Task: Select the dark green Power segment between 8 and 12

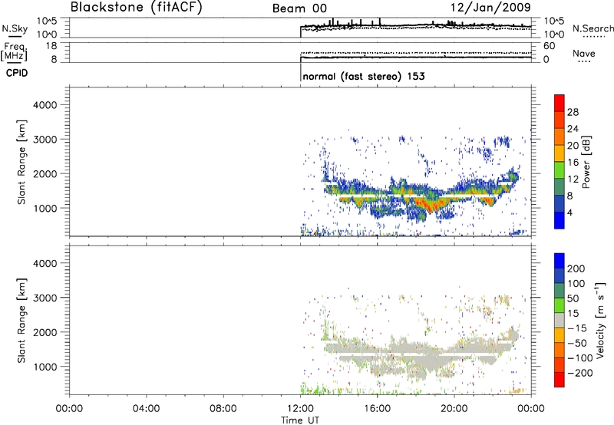Action: pos(560,186)
